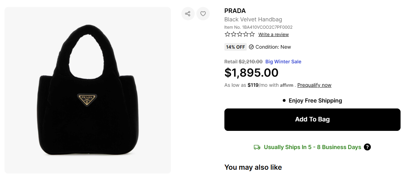
Task: Open the black velvet handbag product photo
Action: (x=87, y=90)
